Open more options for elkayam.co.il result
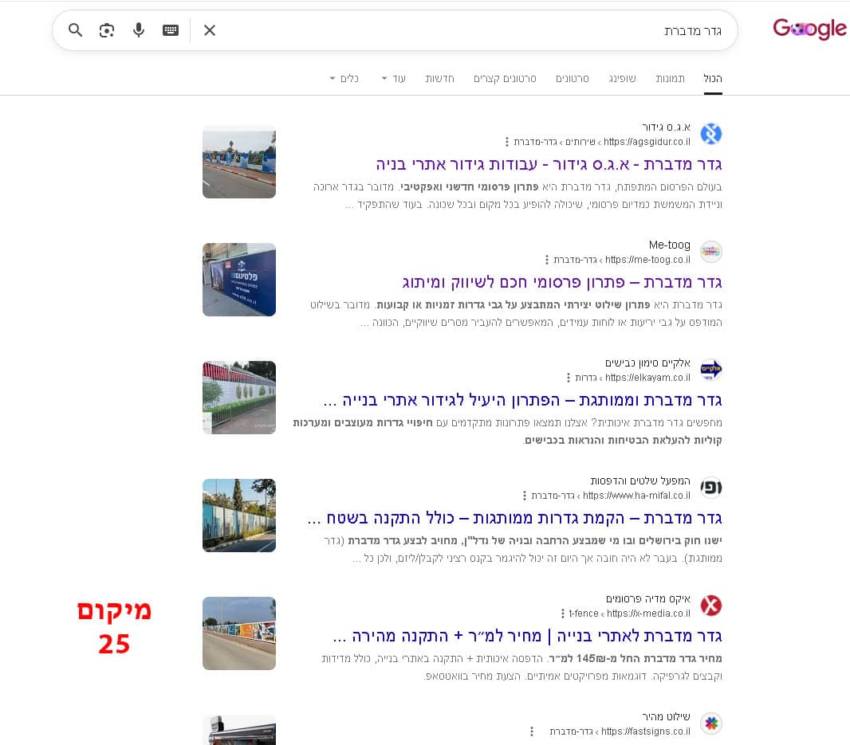The image size is (850, 745). [x=568, y=378]
